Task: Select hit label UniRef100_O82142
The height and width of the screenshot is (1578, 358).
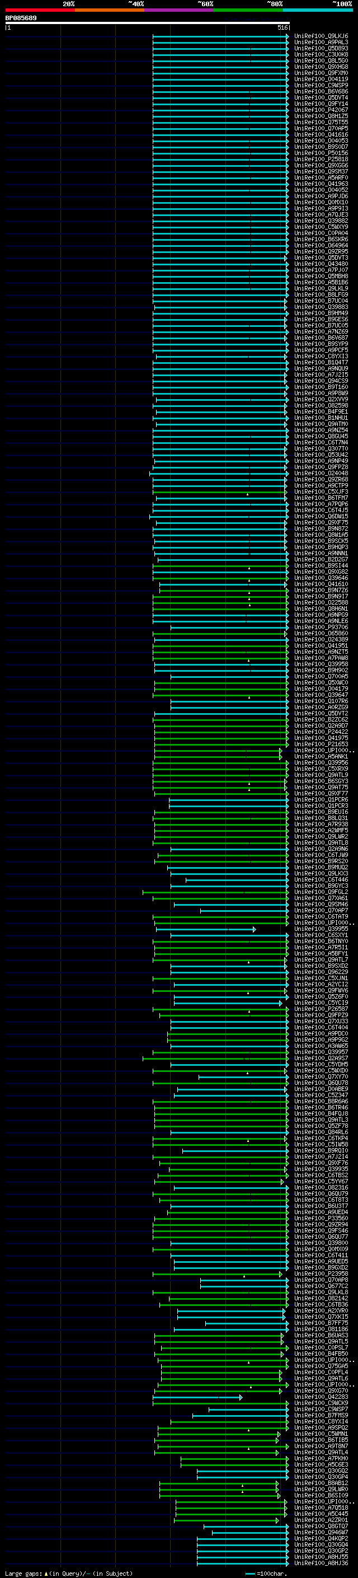Action: [x=321, y=1299]
